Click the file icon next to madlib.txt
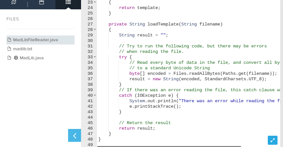Viewport: 284px width, 147px height. click(9, 49)
